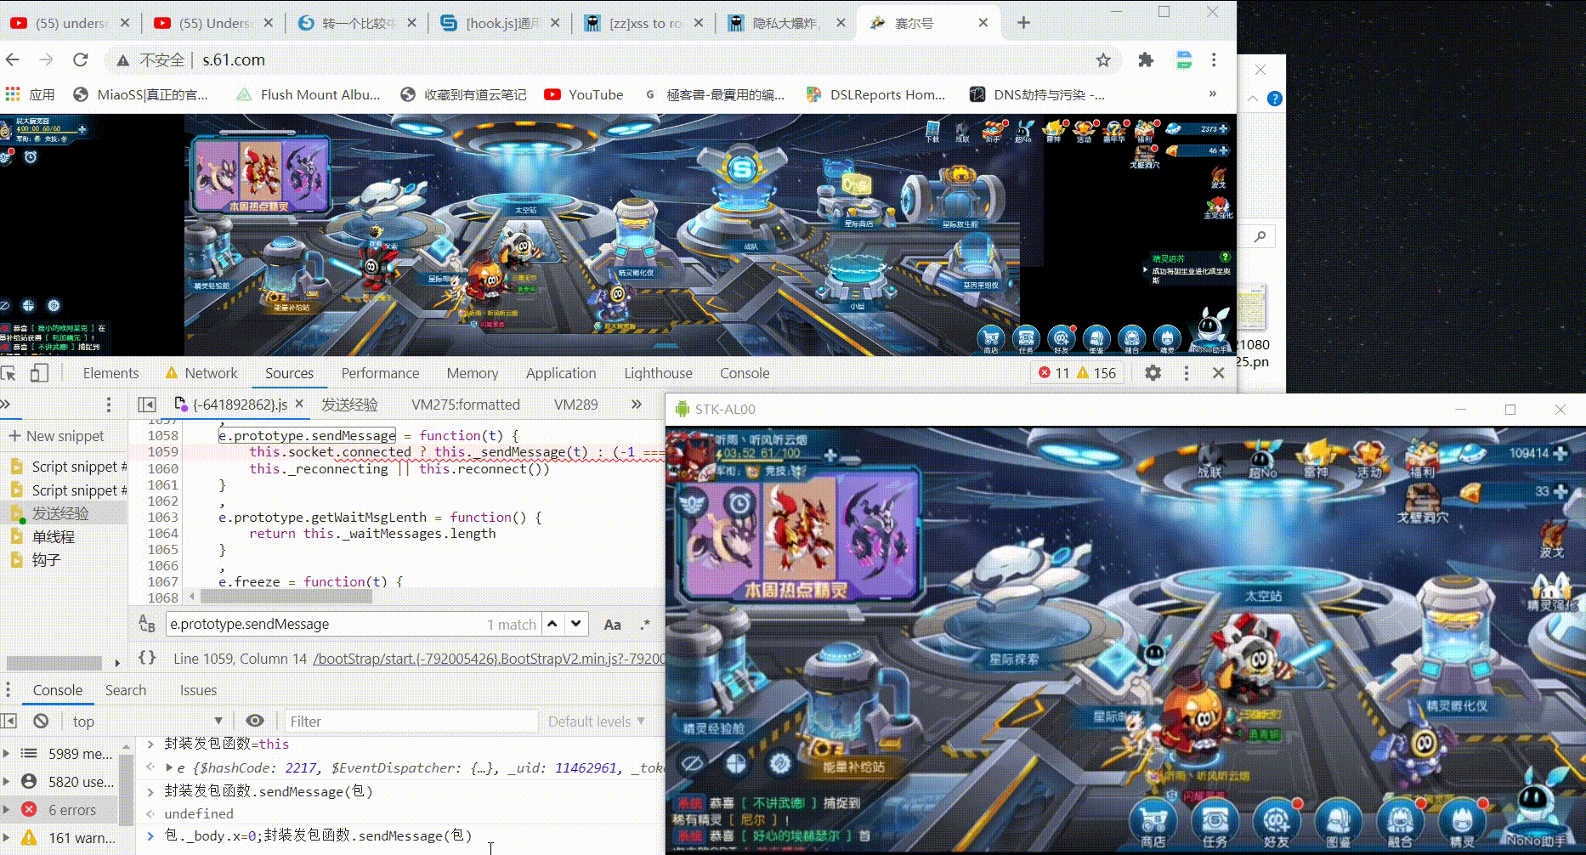Toggle regular expression search option

point(645,625)
